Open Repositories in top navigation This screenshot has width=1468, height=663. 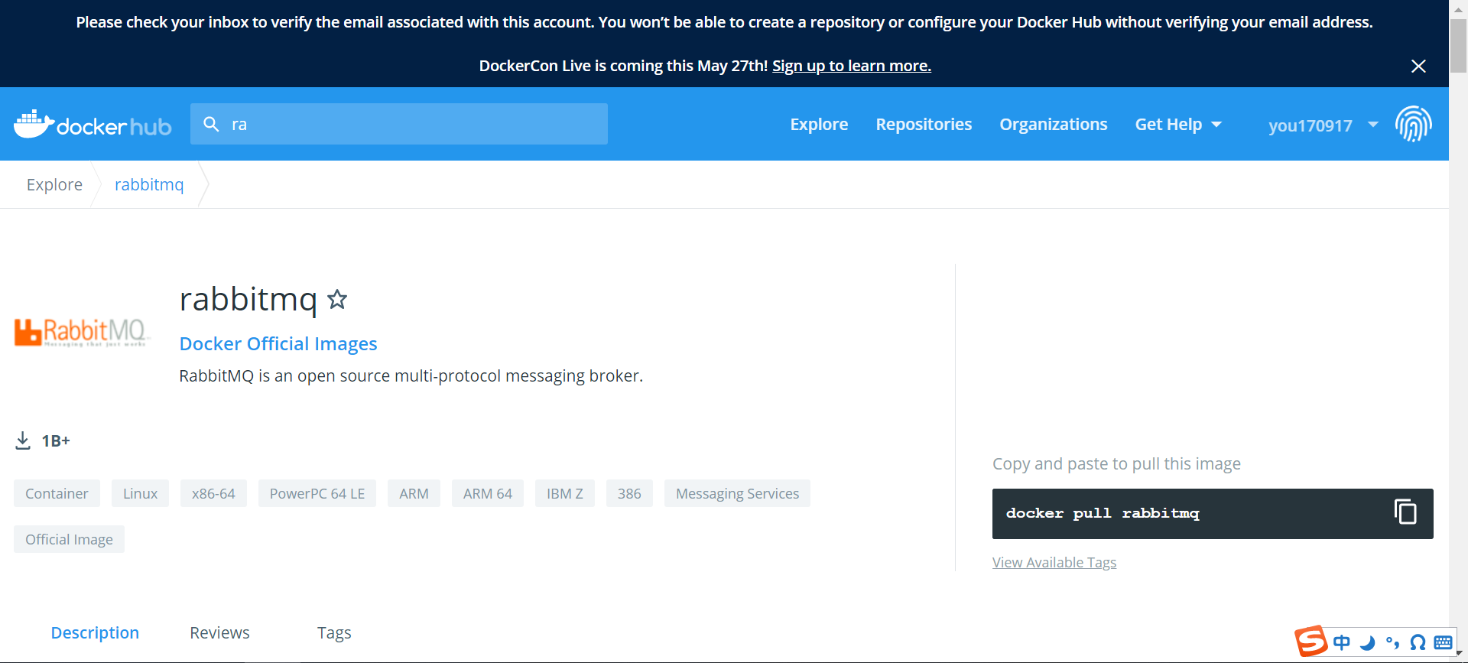click(x=924, y=124)
